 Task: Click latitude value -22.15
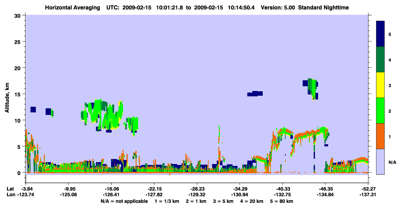click(x=154, y=189)
